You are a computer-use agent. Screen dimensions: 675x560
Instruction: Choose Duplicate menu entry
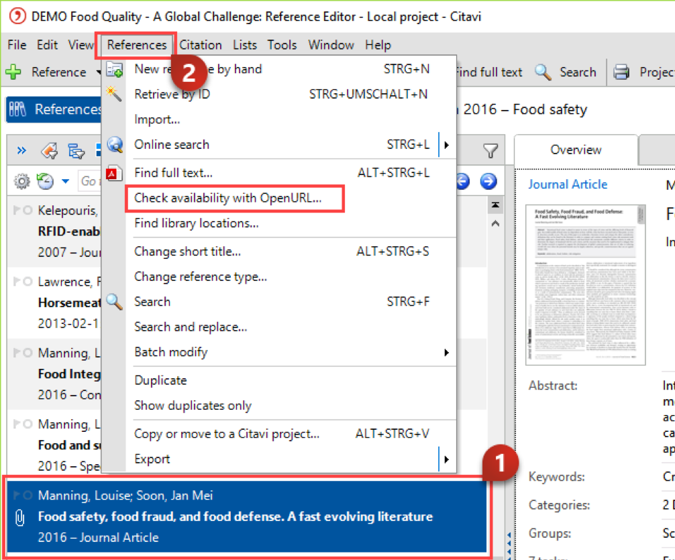pyautogui.click(x=160, y=380)
